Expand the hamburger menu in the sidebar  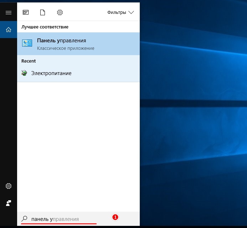coord(9,12)
